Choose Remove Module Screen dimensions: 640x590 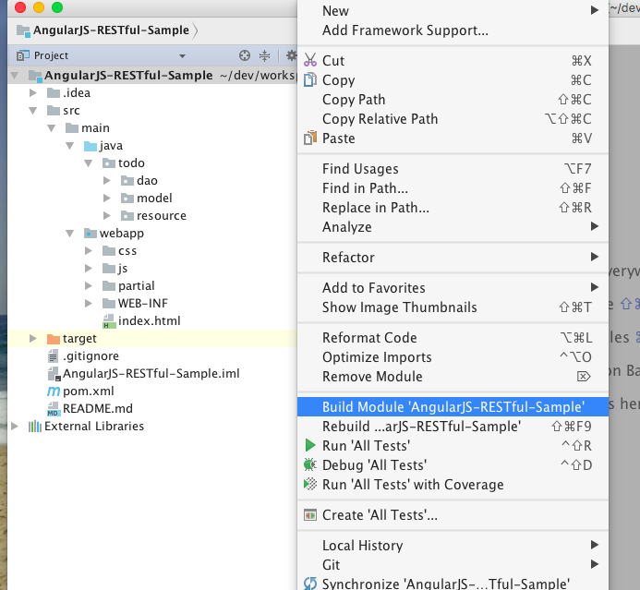[453, 376]
